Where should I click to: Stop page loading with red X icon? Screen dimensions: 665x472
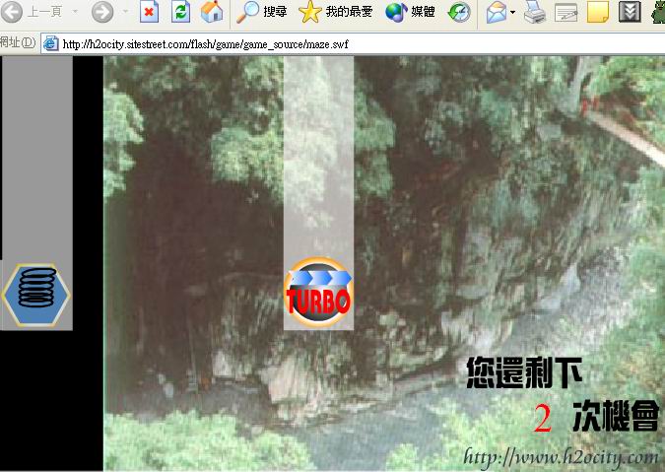pyautogui.click(x=150, y=12)
